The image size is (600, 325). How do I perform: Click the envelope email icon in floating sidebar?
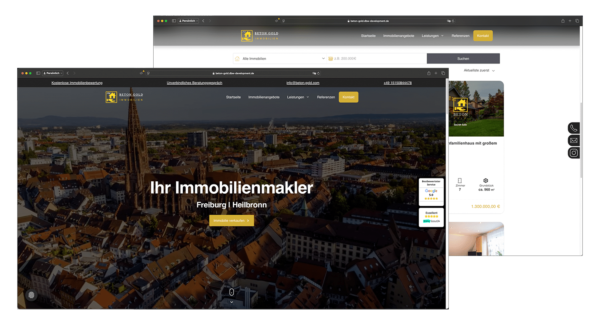click(x=574, y=141)
